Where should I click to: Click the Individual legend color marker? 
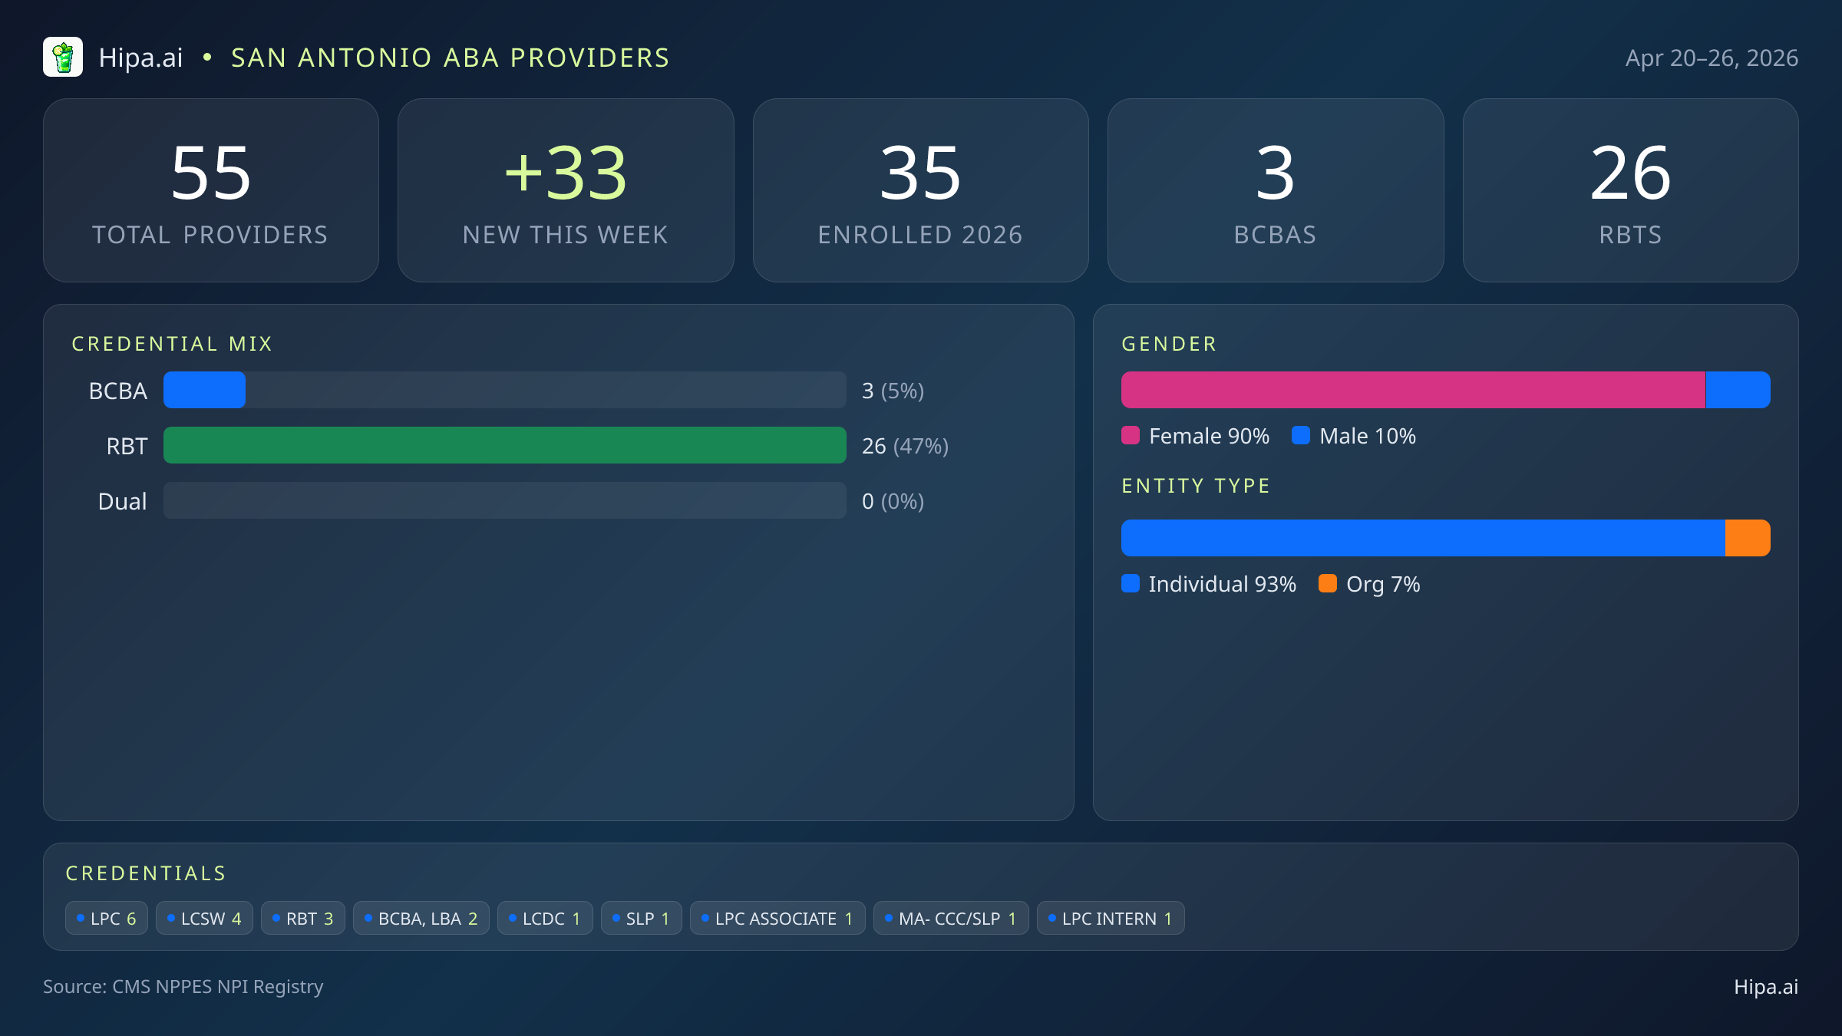pos(1131,584)
